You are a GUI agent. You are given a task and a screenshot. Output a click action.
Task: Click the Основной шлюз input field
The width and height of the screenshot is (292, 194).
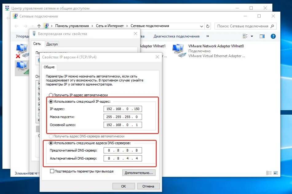pos(123,125)
